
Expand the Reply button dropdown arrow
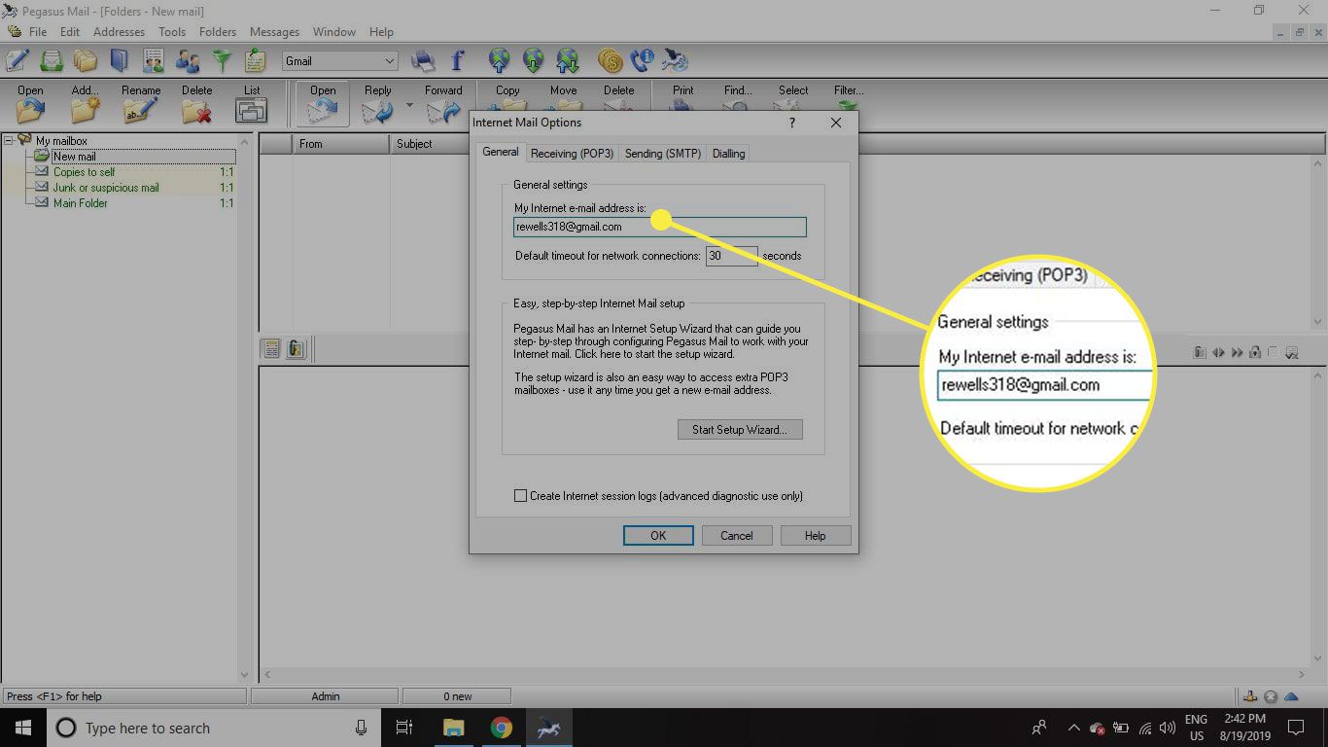click(x=409, y=105)
